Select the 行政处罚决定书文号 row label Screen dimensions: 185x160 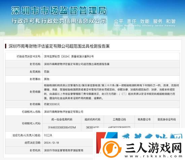29,56
